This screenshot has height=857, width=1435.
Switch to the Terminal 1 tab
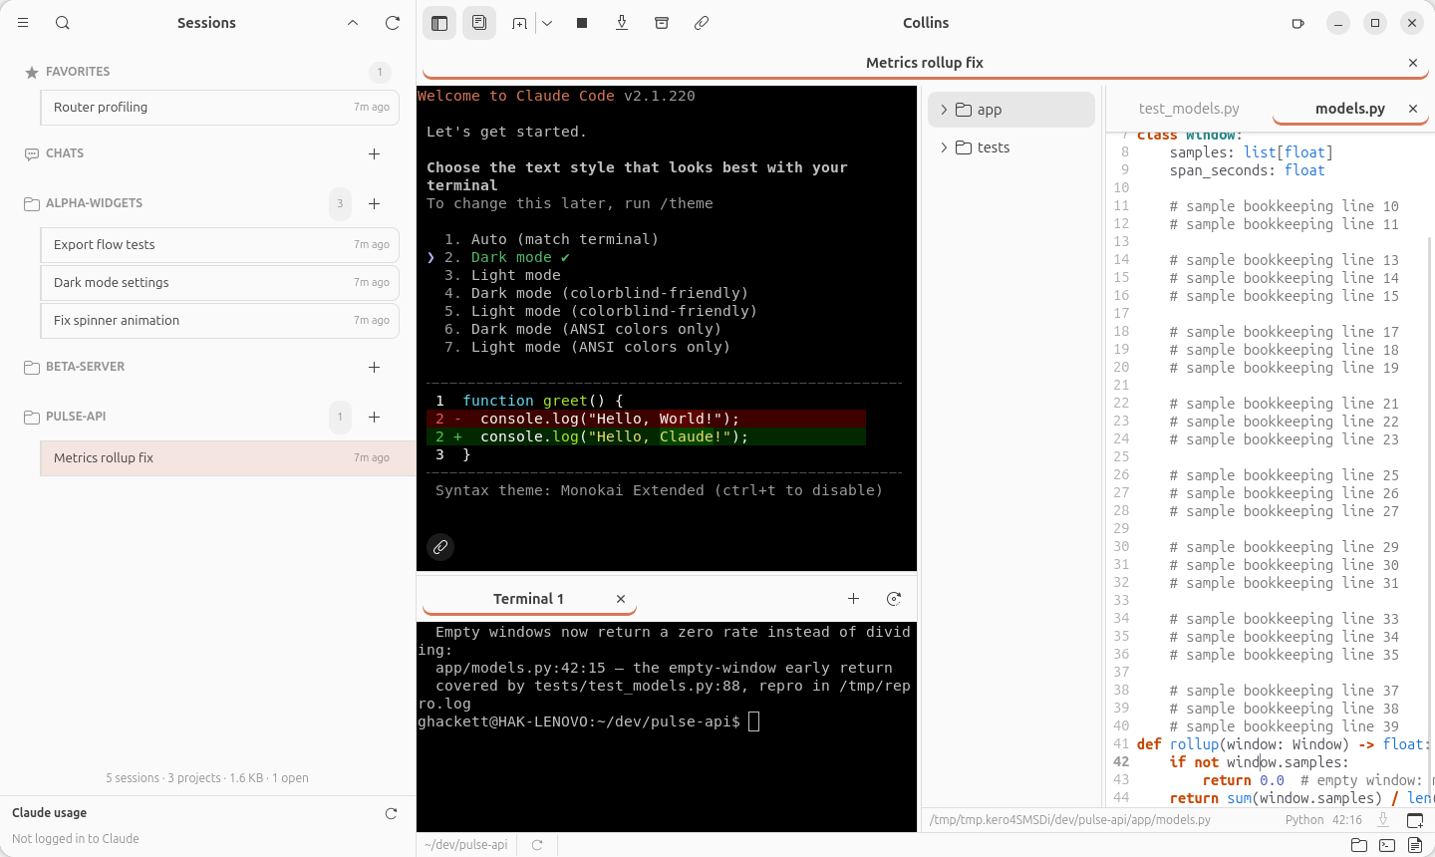pyautogui.click(x=528, y=599)
